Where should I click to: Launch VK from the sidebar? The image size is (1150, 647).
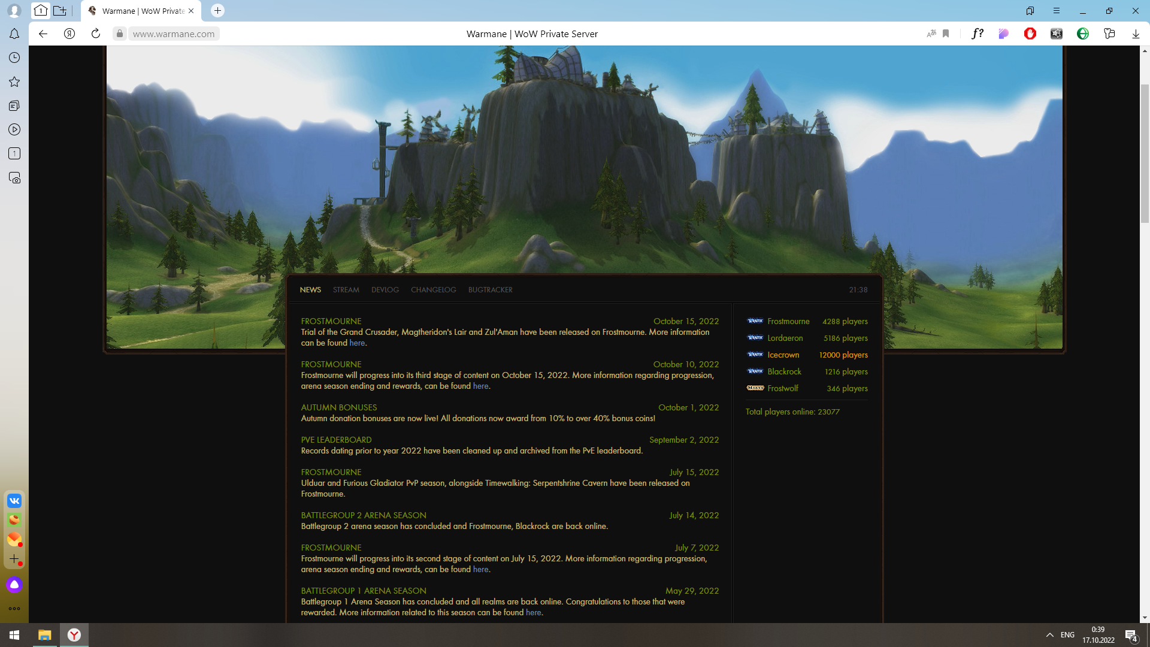coord(14,501)
